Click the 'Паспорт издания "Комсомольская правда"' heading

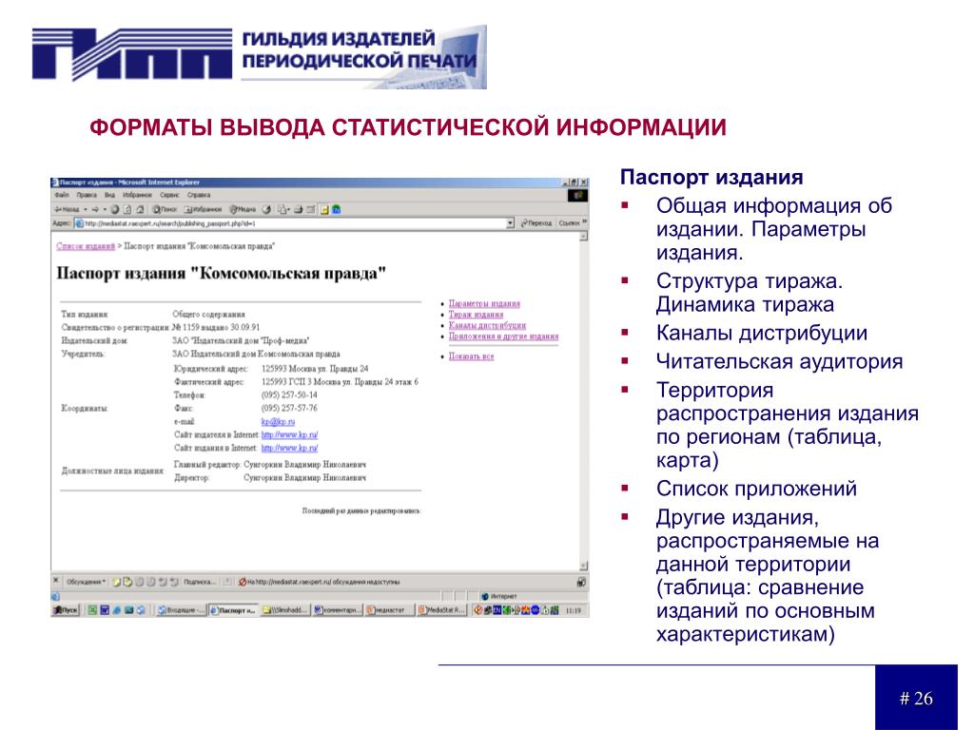point(221,274)
